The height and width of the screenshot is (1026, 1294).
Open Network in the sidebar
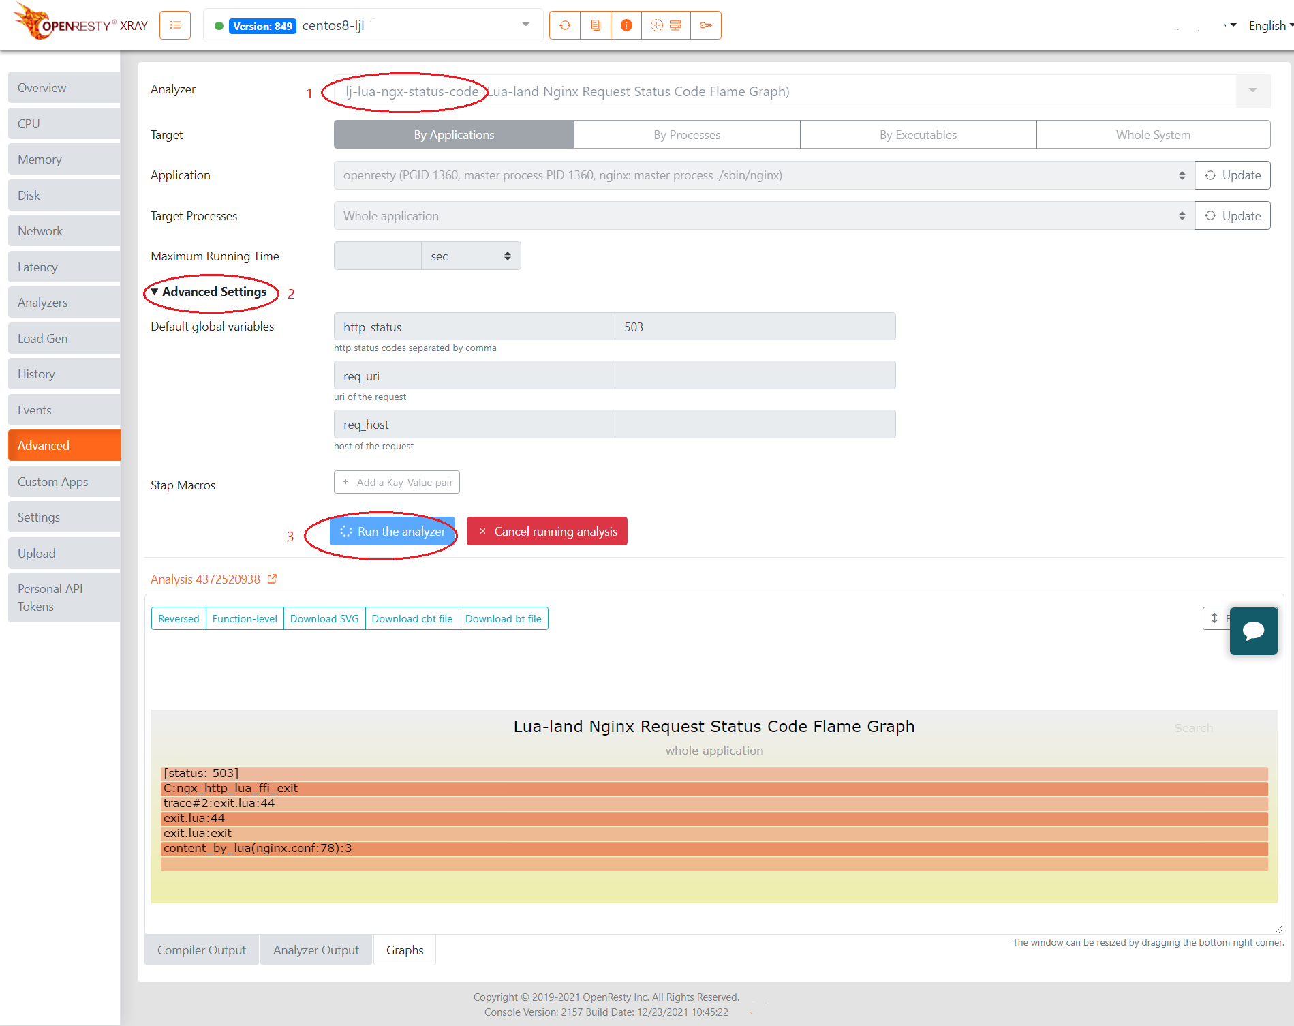pyautogui.click(x=64, y=230)
